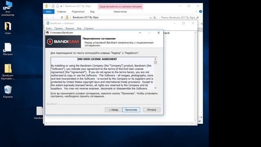
Task: Click the Notepad horizontal scrollbar track
Action: pos(119,123)
